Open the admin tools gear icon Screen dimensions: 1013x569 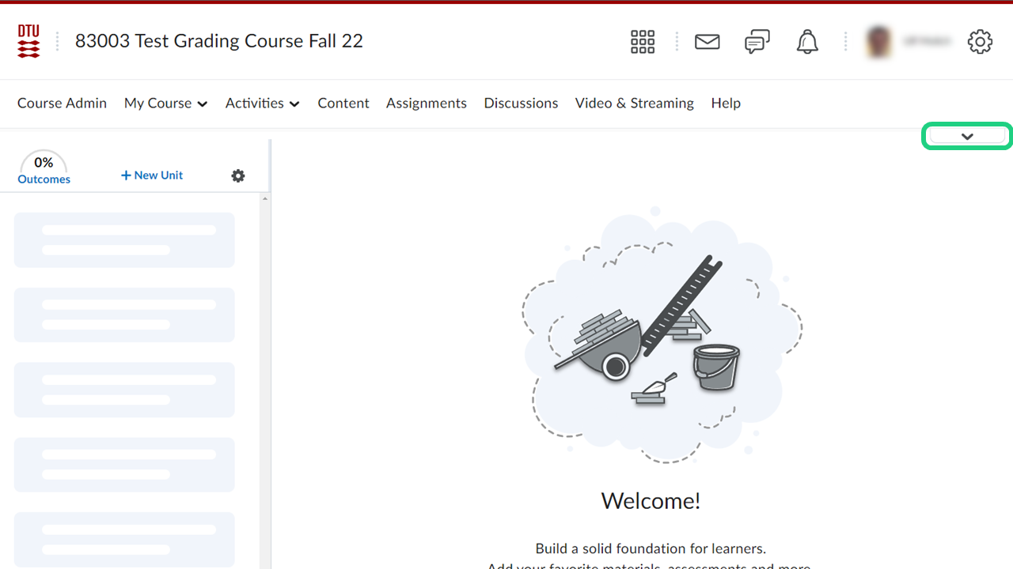click(980, 42)
